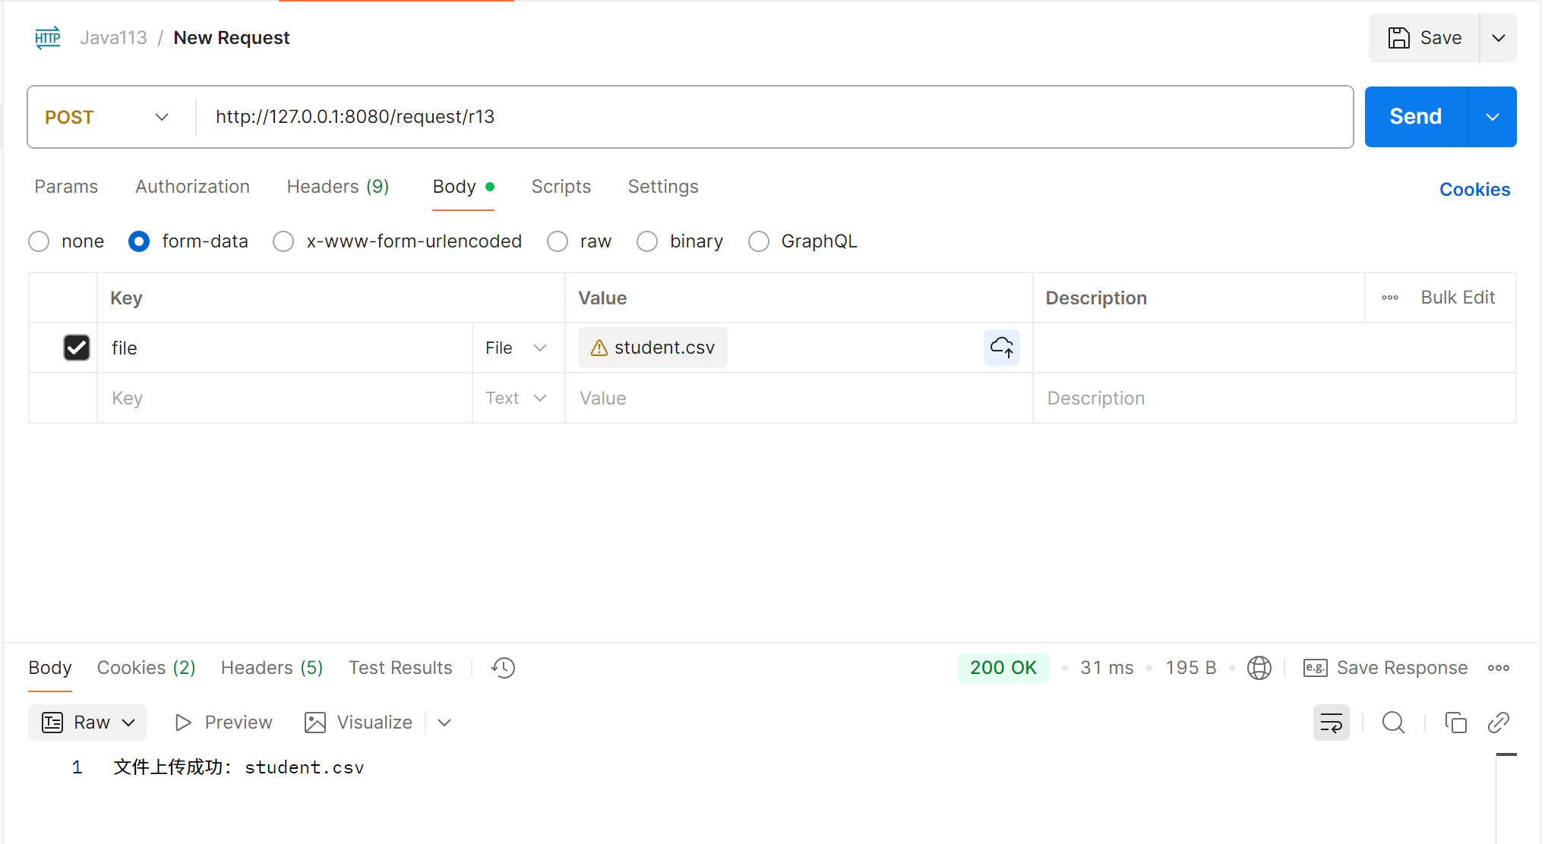Click Bulk Edit button
1545x844 pixels.
pos(1457,298)
